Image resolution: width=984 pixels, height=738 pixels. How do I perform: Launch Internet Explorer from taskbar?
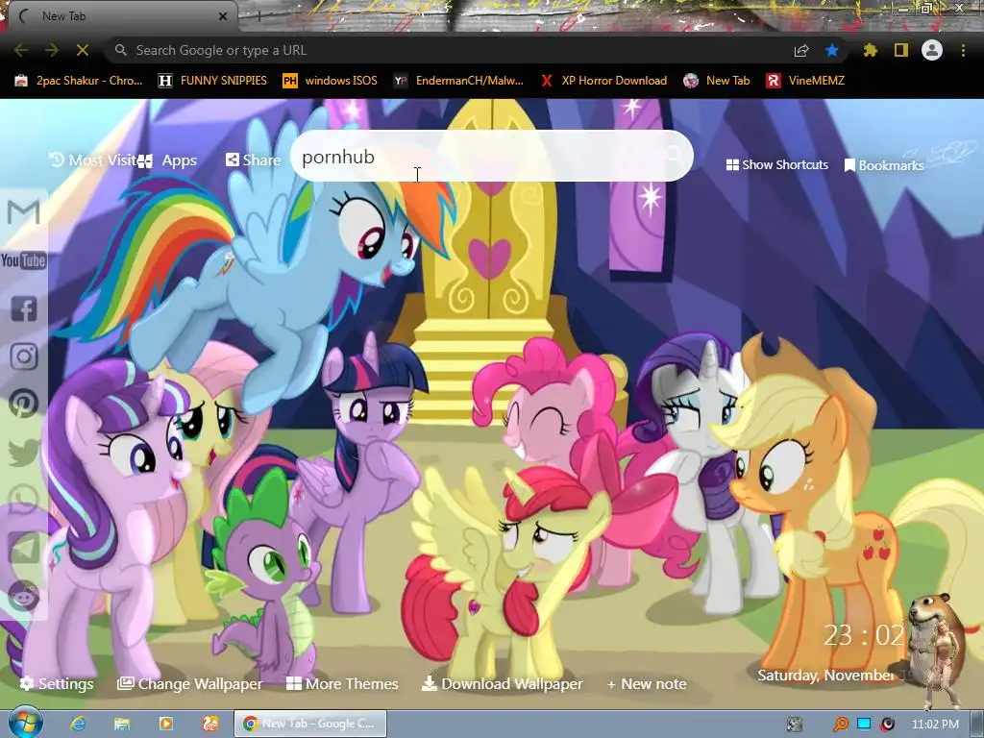point(78,724)
